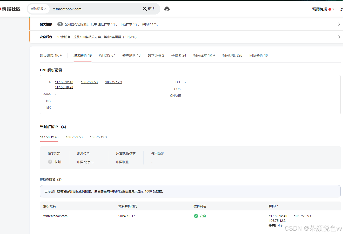
Task: Click the 当前解析IP (4) heading
Action: pos(53,127)
